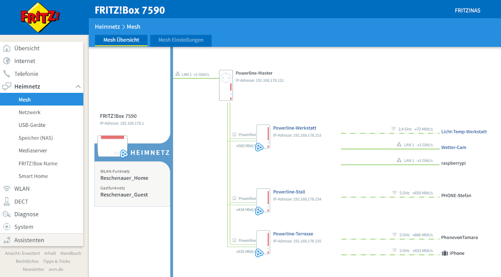Click the LAN icon on Wetter-Cam link
This screenshot has height=277, width=501.
click(x=399, y=145)
